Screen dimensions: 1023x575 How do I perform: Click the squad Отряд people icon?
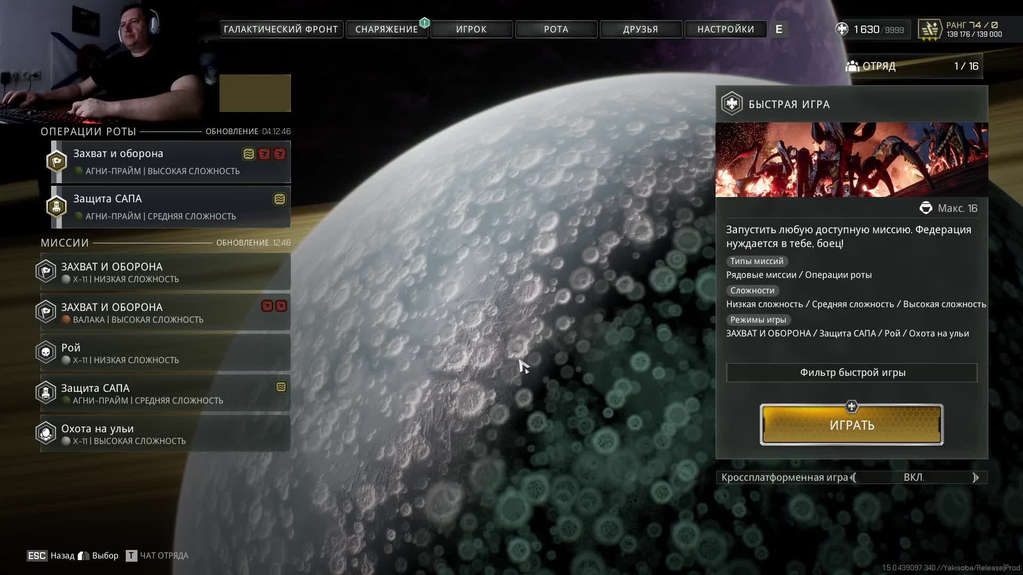pos(852,66)
